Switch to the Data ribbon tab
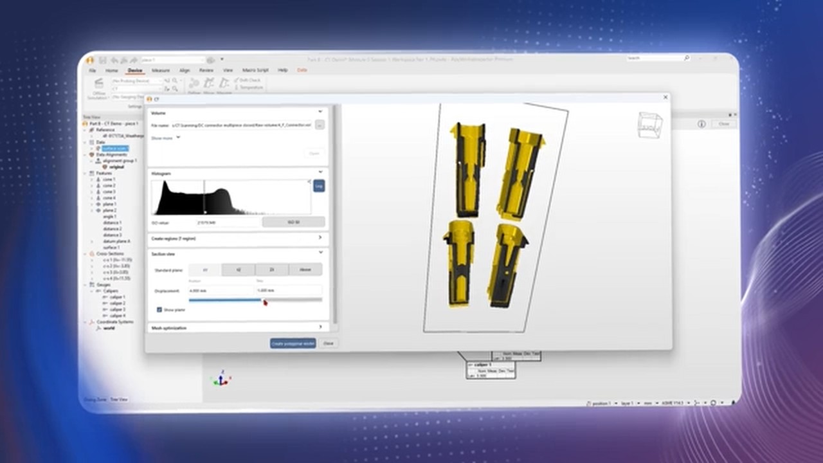The image size is (823, 463). 302,70
